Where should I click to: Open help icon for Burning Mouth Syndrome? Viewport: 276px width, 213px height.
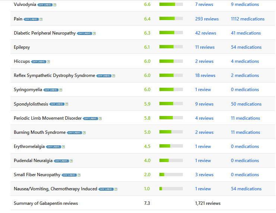(84, 133)
